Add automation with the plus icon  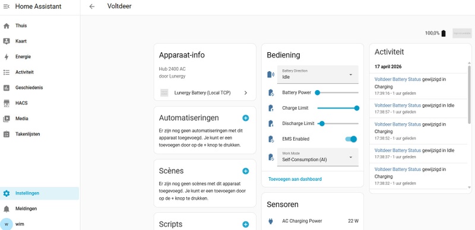(x=246, y=118)
